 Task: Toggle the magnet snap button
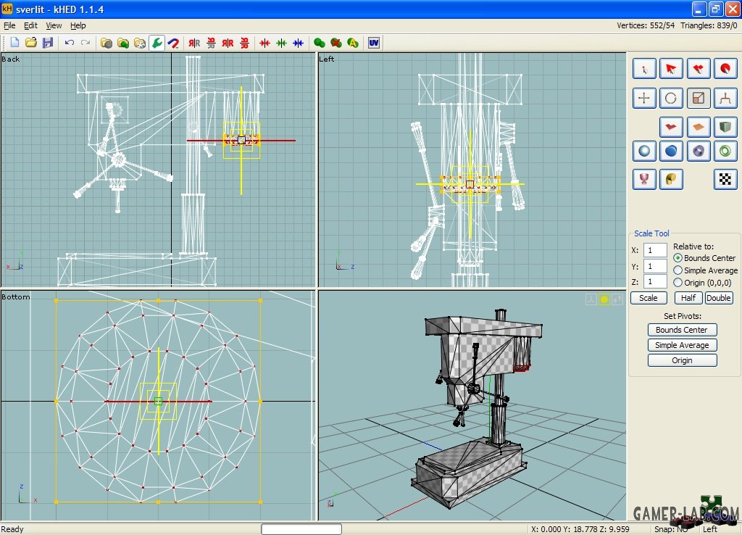[173, 43]
